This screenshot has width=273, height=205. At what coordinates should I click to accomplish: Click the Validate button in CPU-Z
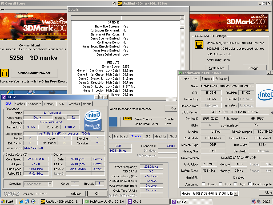tap(75, 194)
